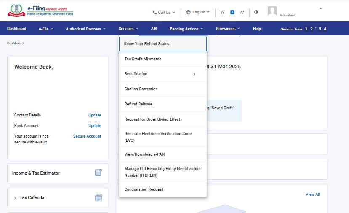This screenshot has height=213, width=349.
Task: Select Manage ITD Reporting Entity Identification Number
Action: click(x=163, y=172)
